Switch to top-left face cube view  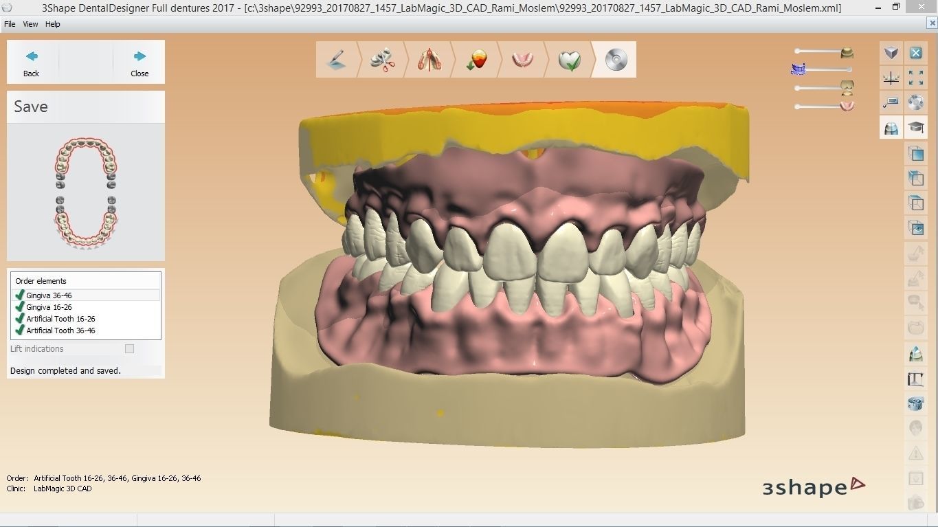pos(915,179)
